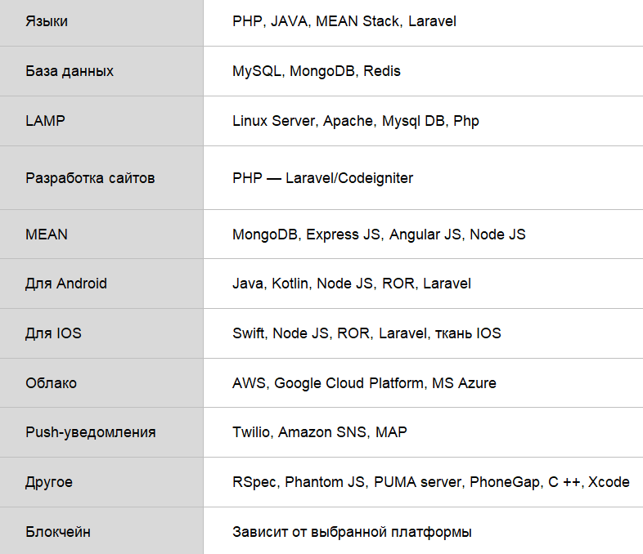The height and width of the screenshot is (554, 643).
Task: Click the "Push-уведомления" row label
Action: [90, 432]
